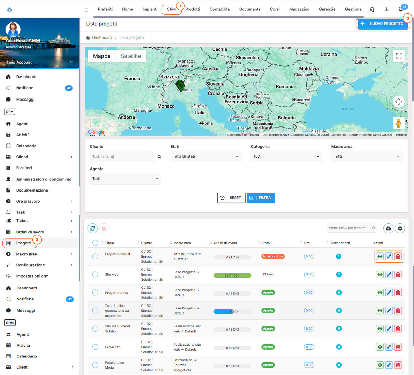Click the hamburger menu icon

[x=87, y=10]
